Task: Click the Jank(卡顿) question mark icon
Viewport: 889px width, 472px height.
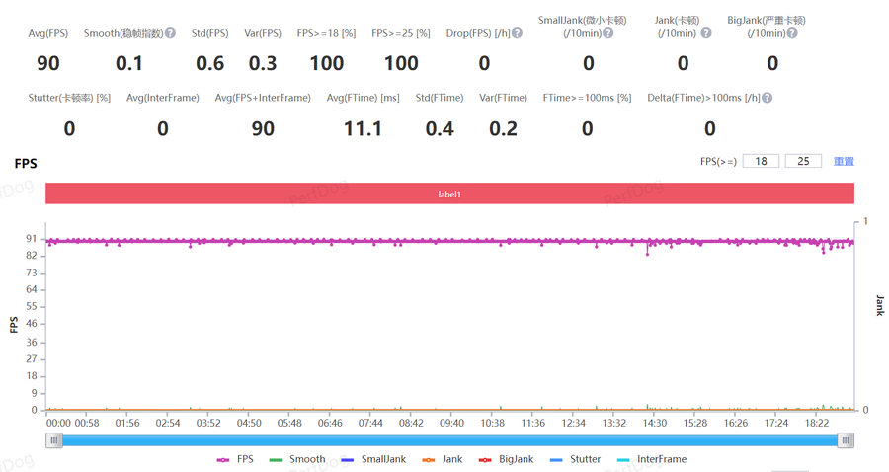Action: pos(705,33)
